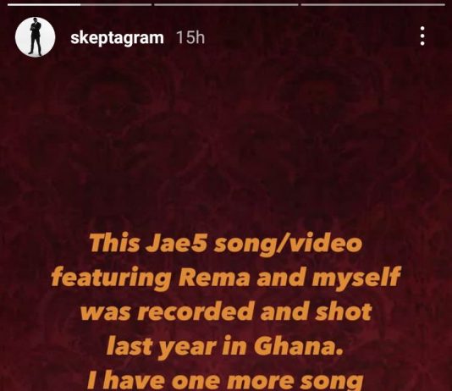The width and height of the screenshot is (452, 391).
Task: Select the first story progress segment
Action: 80,4
